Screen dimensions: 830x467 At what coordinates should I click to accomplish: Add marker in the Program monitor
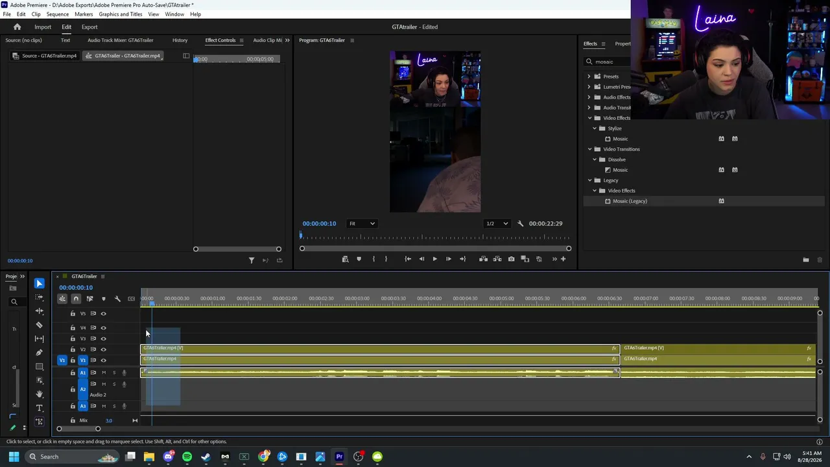[359, 259]
